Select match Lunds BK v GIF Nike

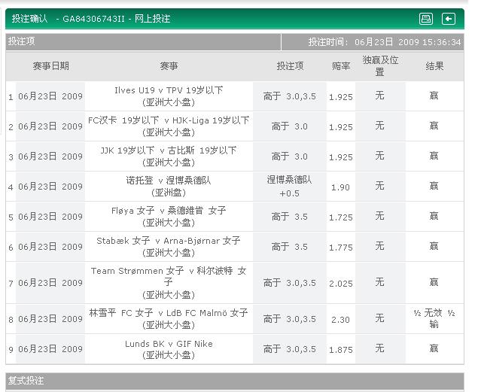(x=169, y=344)
